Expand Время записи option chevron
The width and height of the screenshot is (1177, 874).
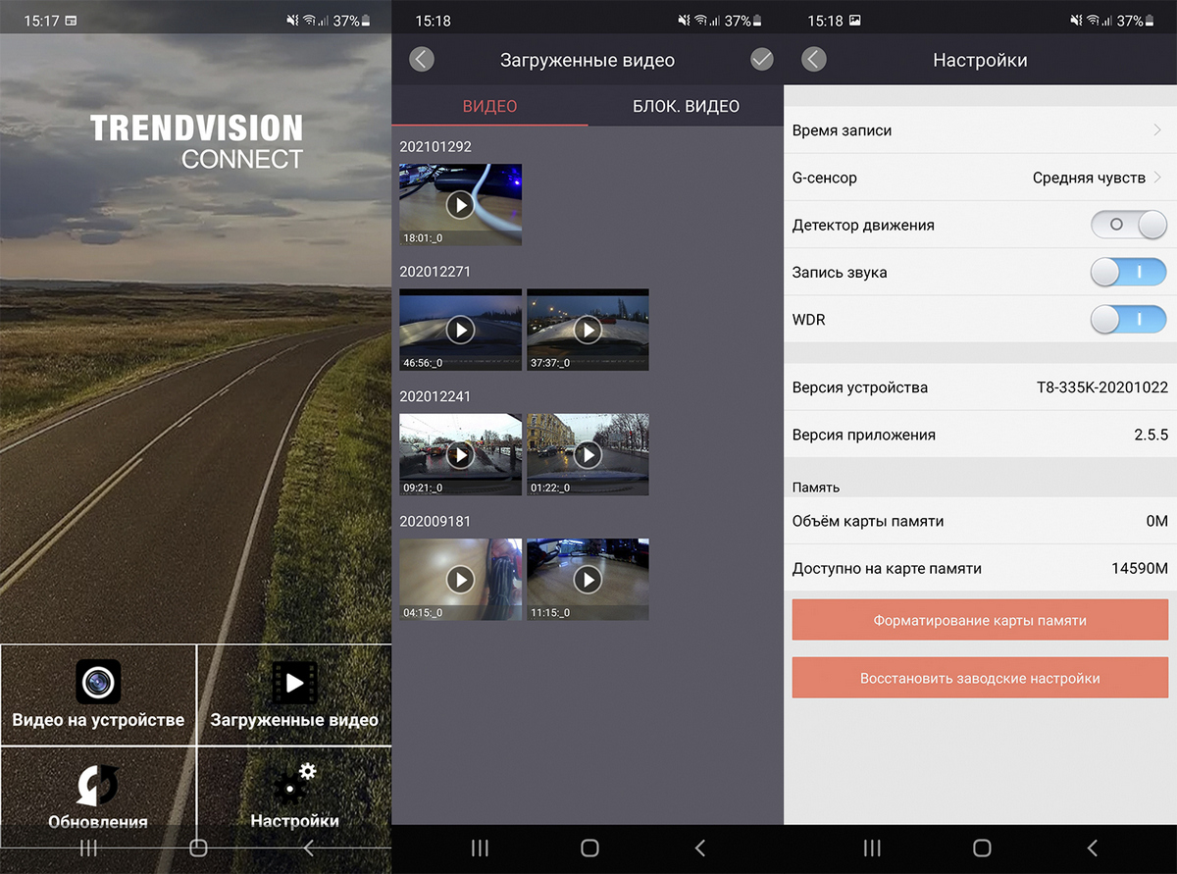click(1157, 130)
